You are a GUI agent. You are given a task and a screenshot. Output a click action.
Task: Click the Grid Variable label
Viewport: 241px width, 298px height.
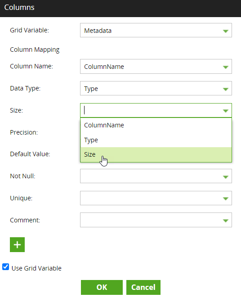pos(29,30)
